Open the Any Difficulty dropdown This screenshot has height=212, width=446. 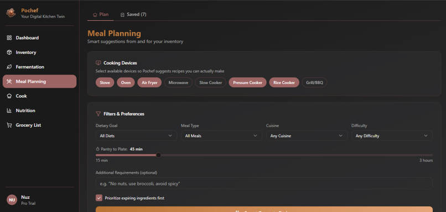pos(392,136)
